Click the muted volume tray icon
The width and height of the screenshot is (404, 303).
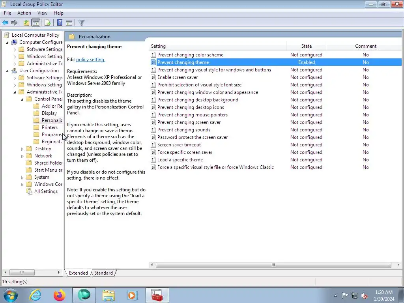(364, 296)
